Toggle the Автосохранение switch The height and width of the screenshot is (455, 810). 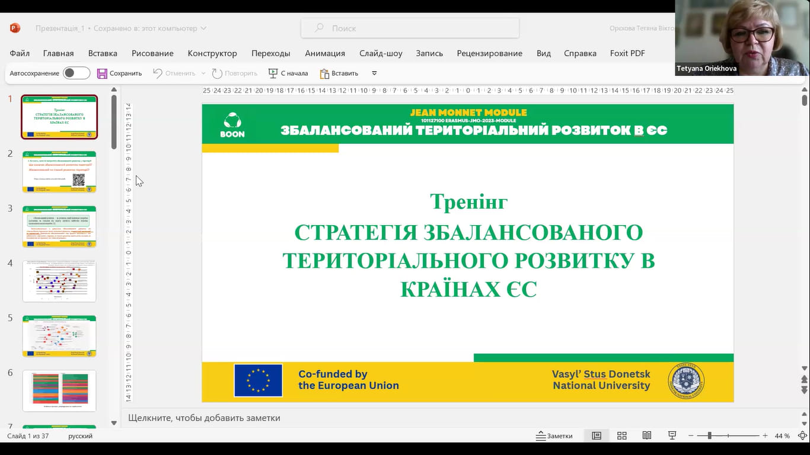click(76, 73)
